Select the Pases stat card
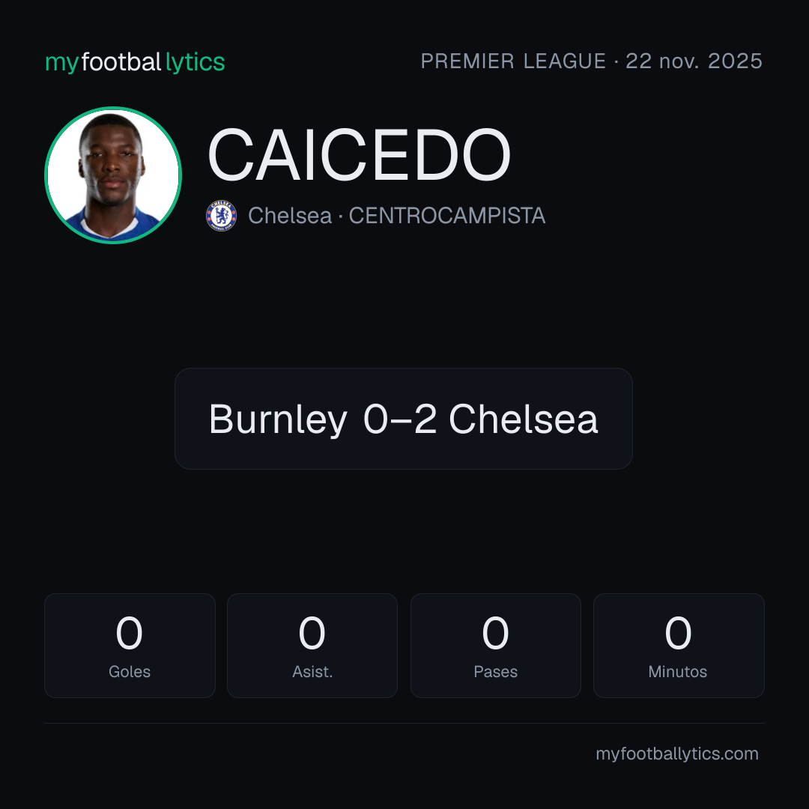Viewport: 809px width, 809px height. pos(495,646)
